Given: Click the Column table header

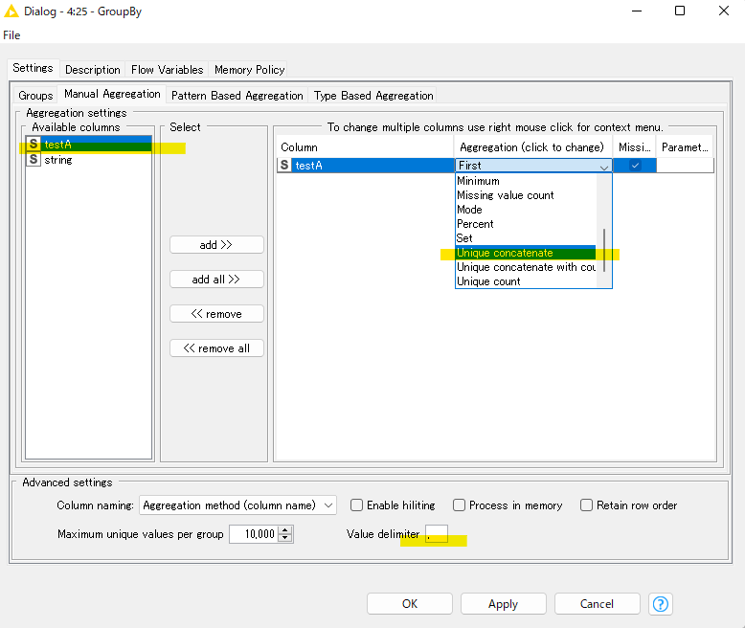Looking at the screenshot, I should click(366, 147).
